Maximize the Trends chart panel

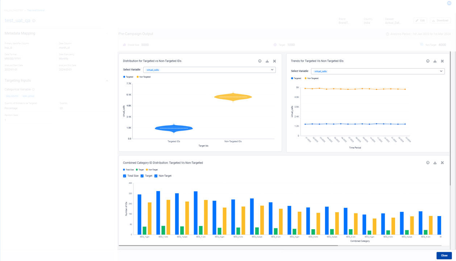(442, 61)
